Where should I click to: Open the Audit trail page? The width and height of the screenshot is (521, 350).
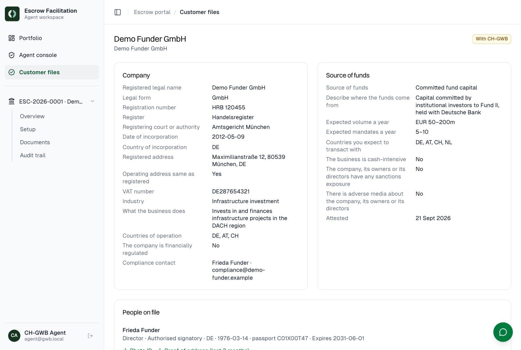(x=33, y=155)
